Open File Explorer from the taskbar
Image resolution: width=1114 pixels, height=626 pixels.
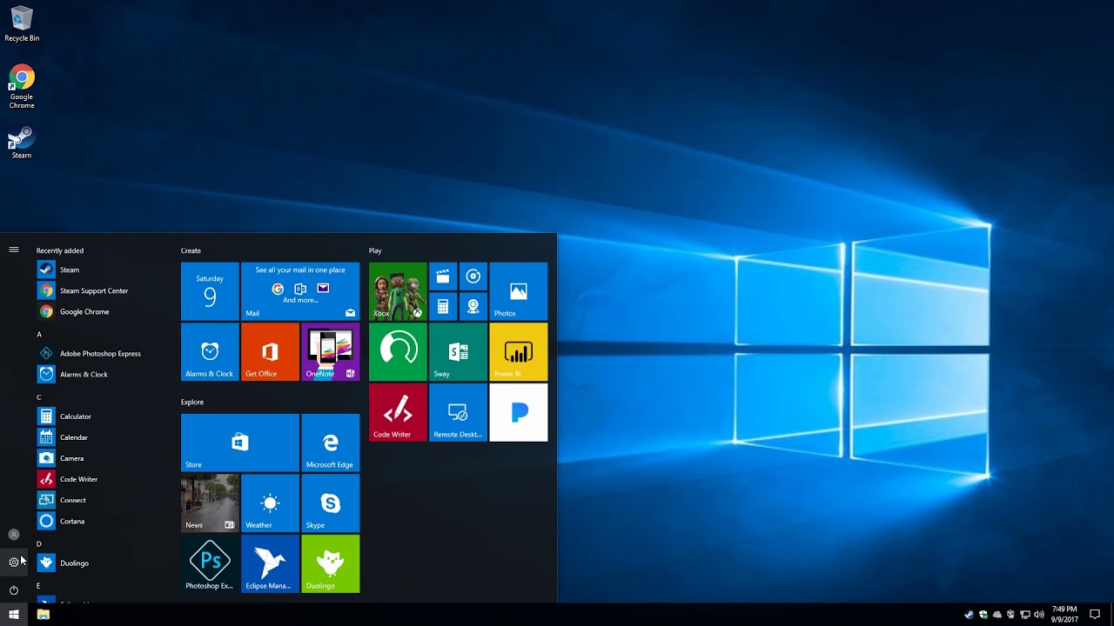(x=43, y=615)
